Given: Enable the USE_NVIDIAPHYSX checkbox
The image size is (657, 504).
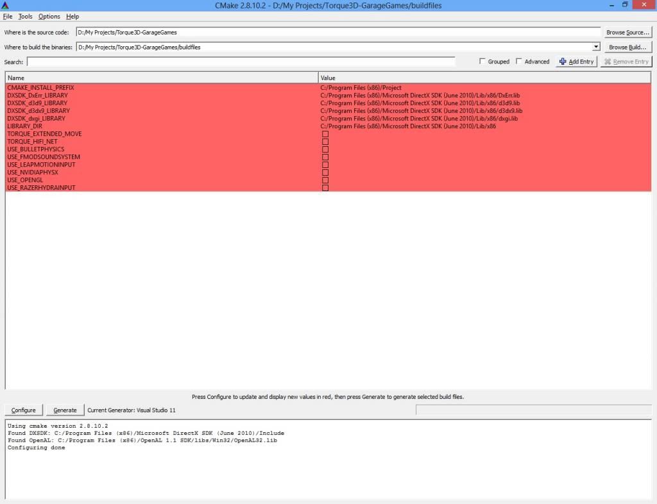Looking at the screenshot, I should click(325, 172).
